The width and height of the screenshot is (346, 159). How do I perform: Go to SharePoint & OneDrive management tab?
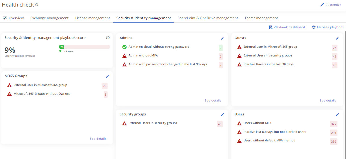[x=208, y=18]
